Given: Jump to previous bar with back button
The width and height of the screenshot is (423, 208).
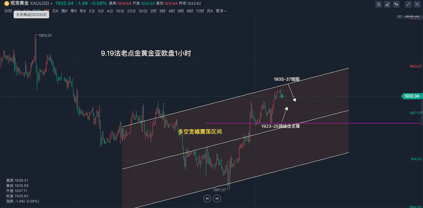Looking at the screenshot, I should (x=207, y=198).
